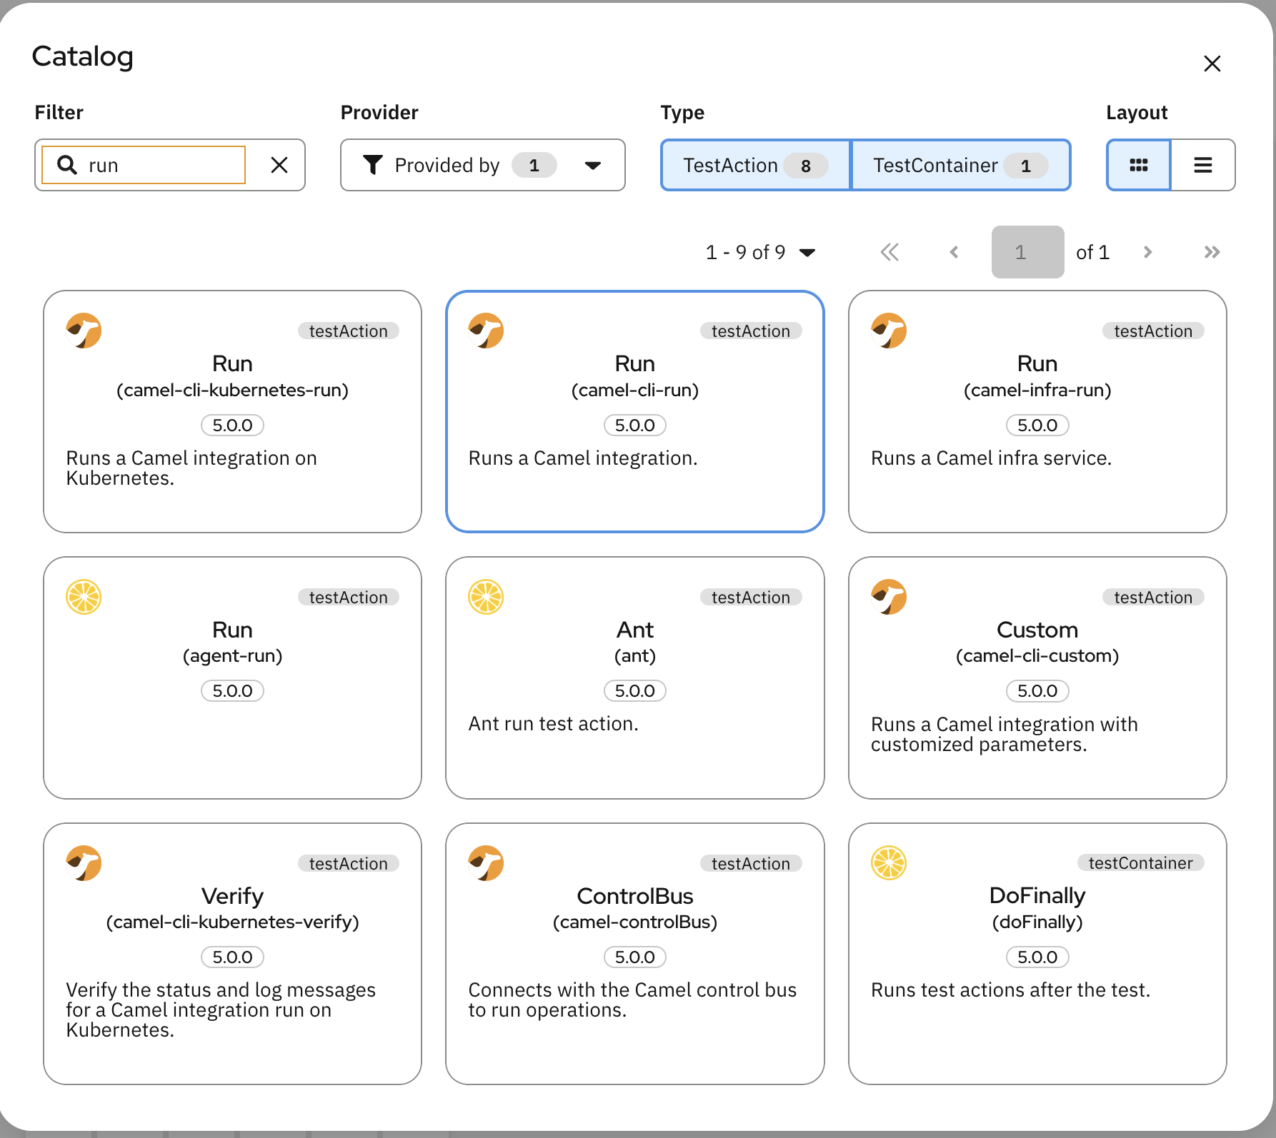The height and width of the screenshot is (1138, 1276).
Task: Click the camel icon on camel-infra-run card
Action: click(889, 331)
